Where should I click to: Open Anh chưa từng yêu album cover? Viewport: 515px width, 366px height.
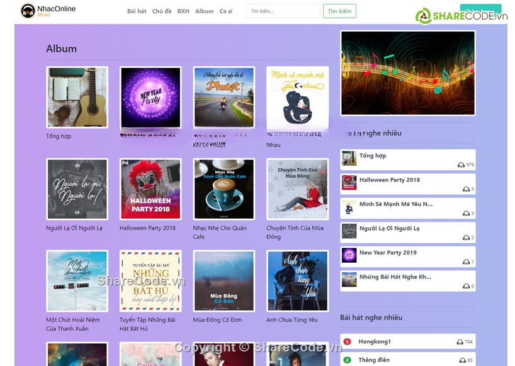[x=298, y=281]
